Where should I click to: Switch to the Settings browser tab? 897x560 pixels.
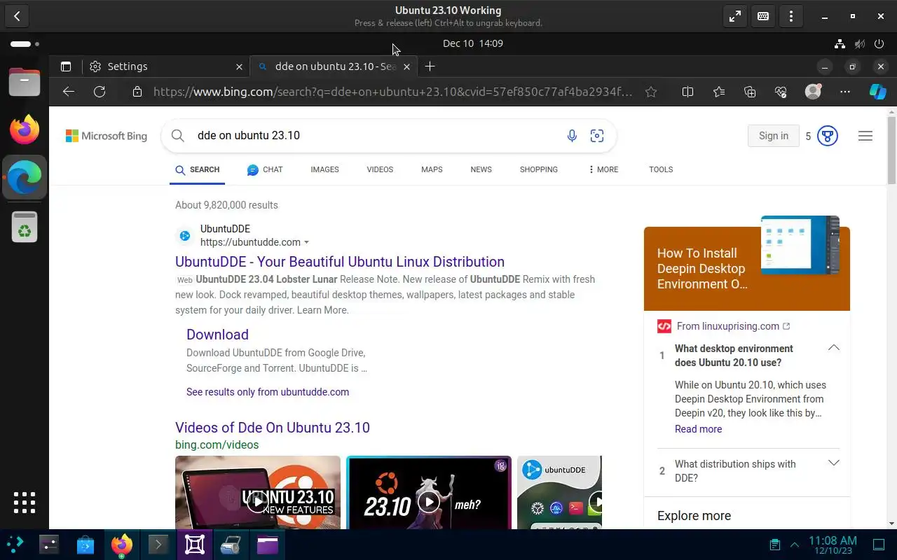tap(166, 66)
